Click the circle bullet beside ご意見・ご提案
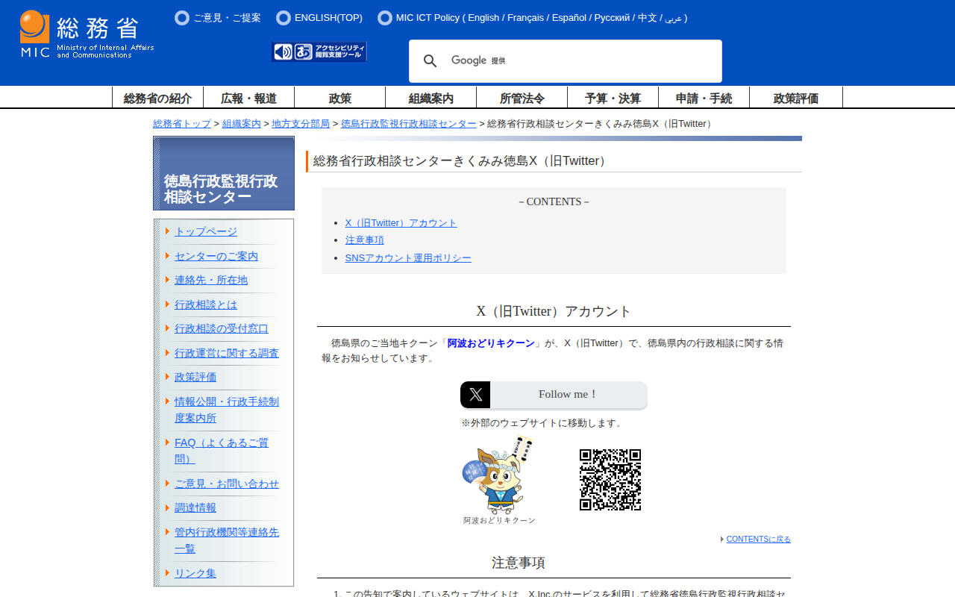Image resolution: width=955 pixels, height=597 pixels. coord(182,18)
